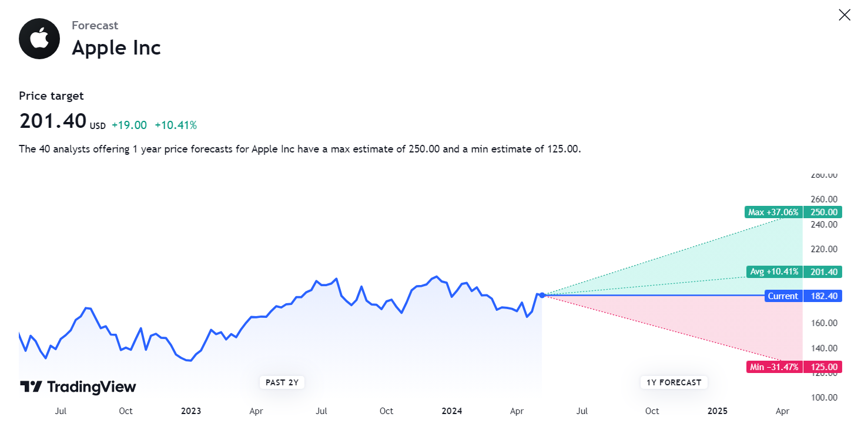Click the 2023 label on time axis
The image size is (861, 434).
[x=191, y=411]
